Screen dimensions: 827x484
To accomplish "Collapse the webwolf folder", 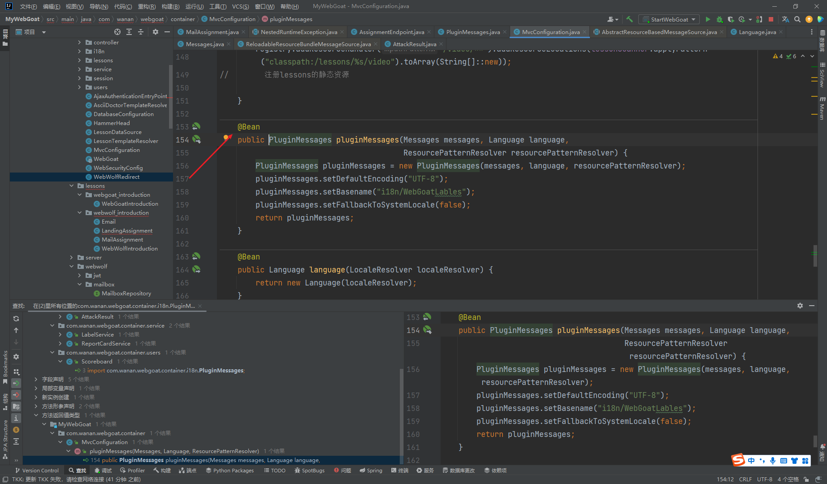I will (x=72, y=266).
